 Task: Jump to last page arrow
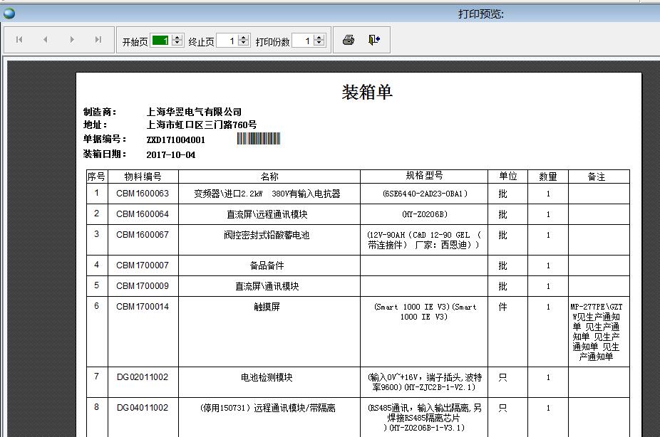coord(98,40)
